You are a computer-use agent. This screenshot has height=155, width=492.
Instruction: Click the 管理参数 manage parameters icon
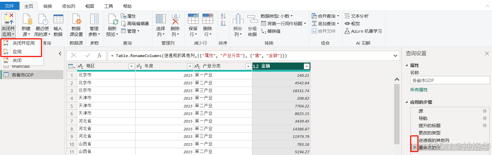pos(94,19)
